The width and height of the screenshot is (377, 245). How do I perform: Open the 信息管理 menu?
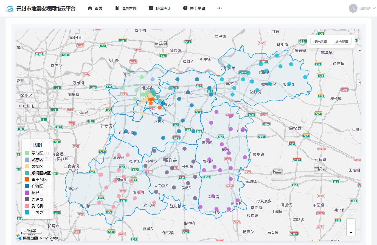tap(126, 8)
